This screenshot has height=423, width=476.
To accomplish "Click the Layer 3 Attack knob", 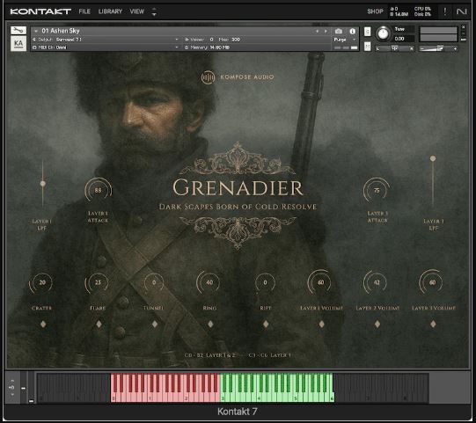I will (377, 190).
